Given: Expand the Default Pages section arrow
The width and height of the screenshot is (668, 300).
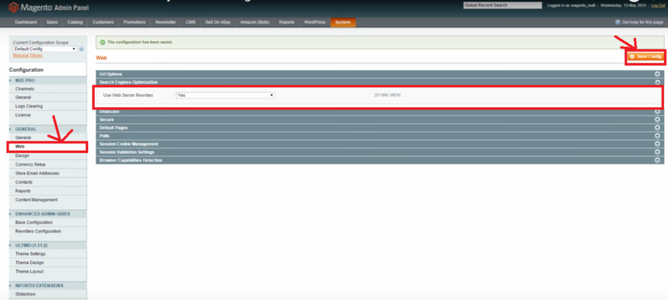Looking at the screenshot, I should coord(658,128).
